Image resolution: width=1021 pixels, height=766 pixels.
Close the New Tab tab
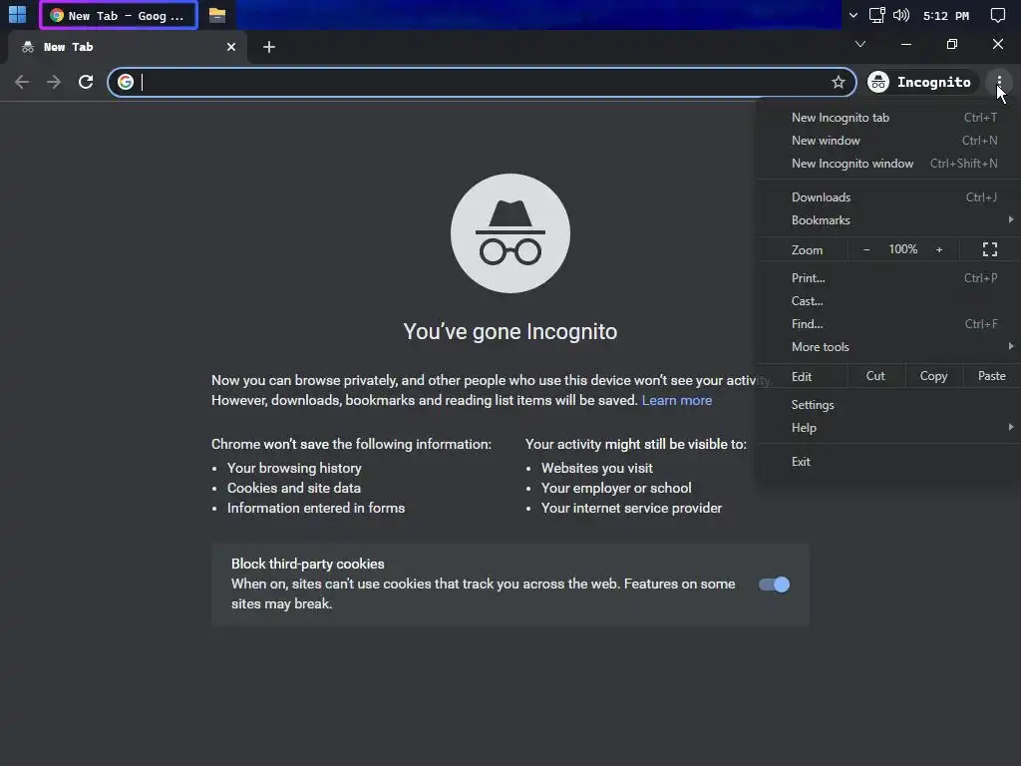tap(231, 47)
